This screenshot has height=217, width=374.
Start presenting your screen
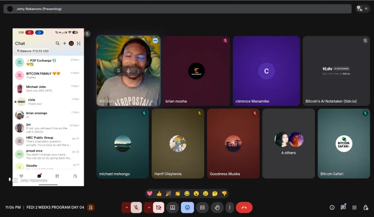pyautogui.click(x=173, y=208)
